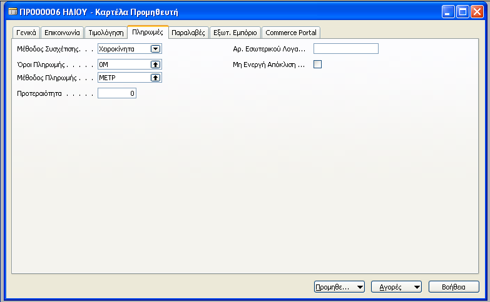Open the Αγορές menu button
This screenshot has height=302, width=490.
pos(396,287)
